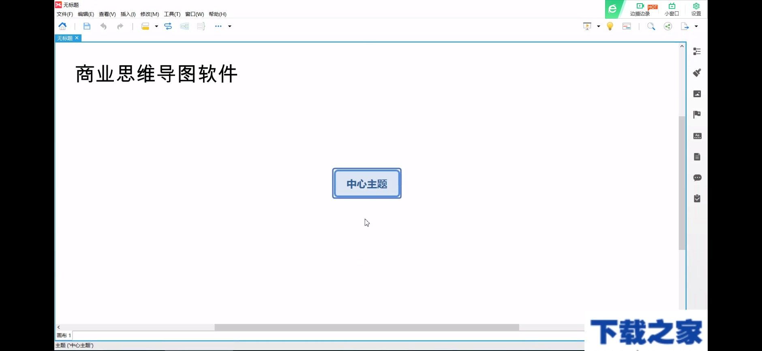Redo the last action

(x=120, y=26)
